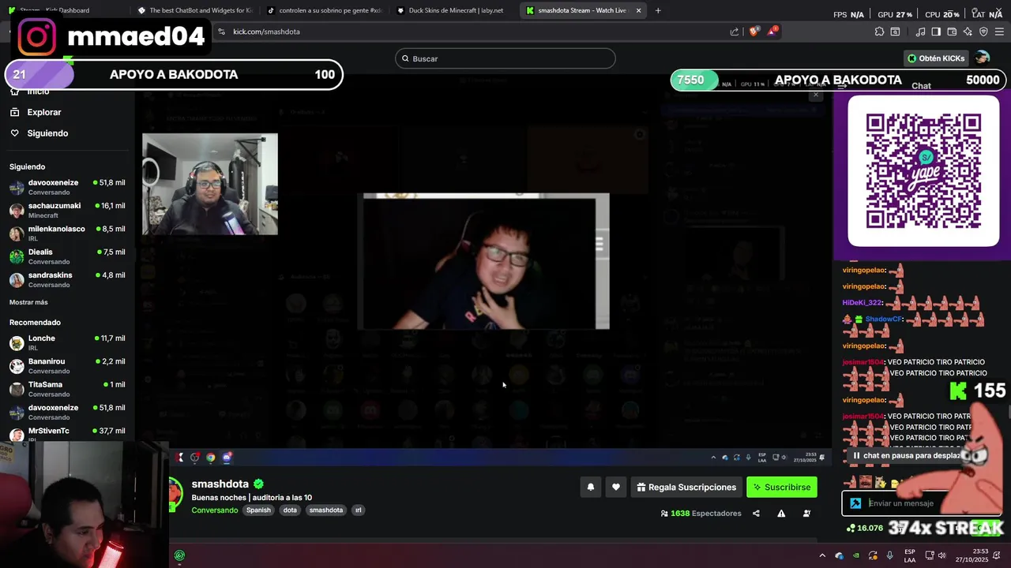The width and height of the screenshot is (1011, 568).
Task: Click the Suscribirse button
Action: pyautogui.click(x=782, y=488)
